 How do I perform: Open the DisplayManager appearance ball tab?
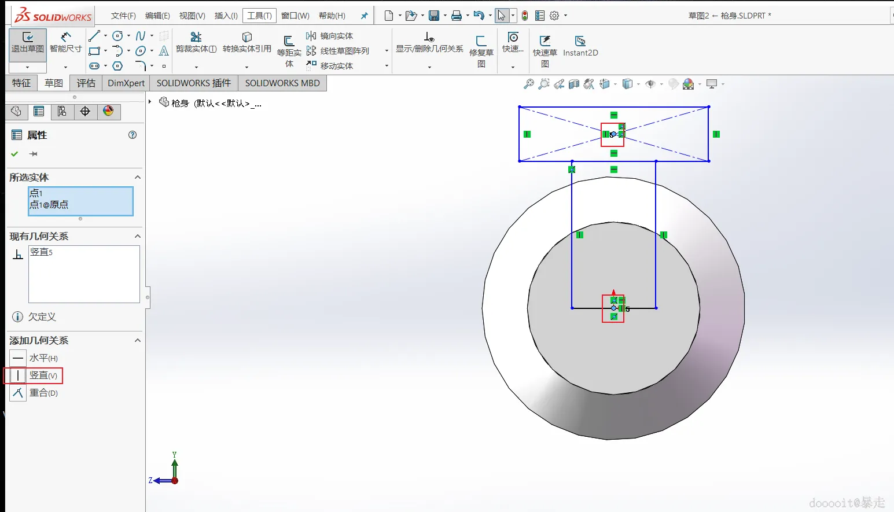click(x=108, y=111)
